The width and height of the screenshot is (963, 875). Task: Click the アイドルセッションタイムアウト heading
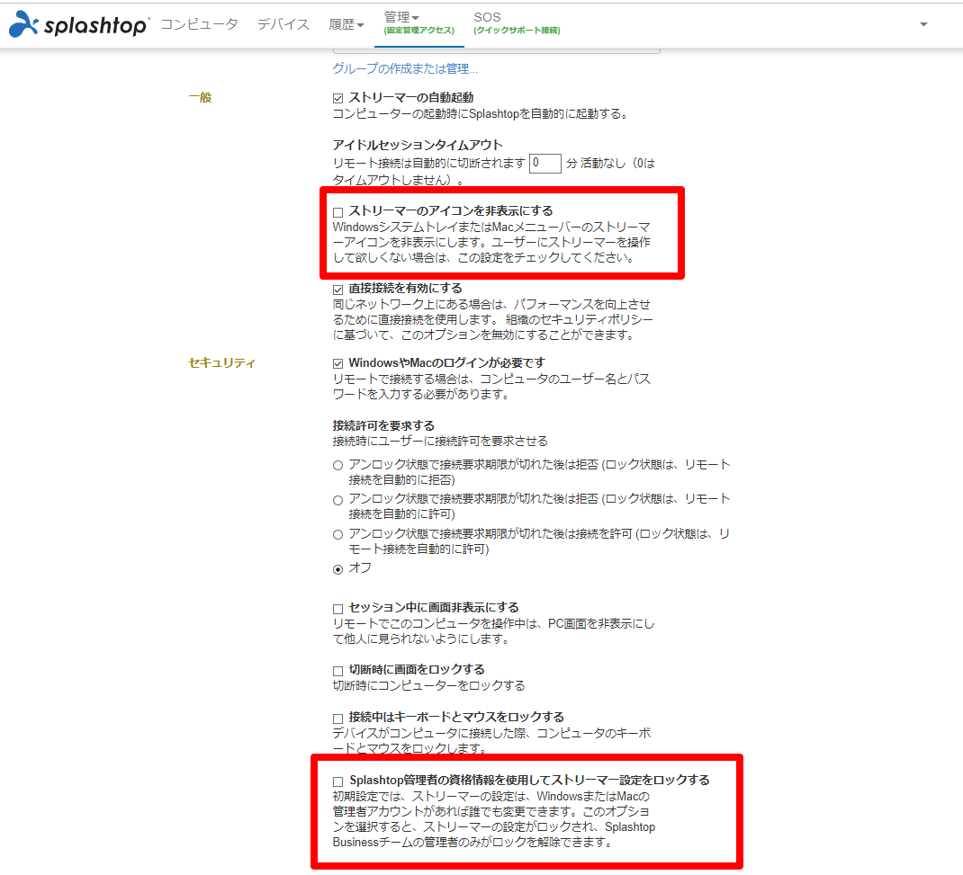(418, 145)
